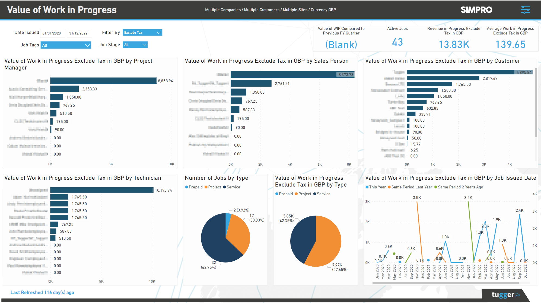Click the SIMPRO logo

(x=476, y=10)
